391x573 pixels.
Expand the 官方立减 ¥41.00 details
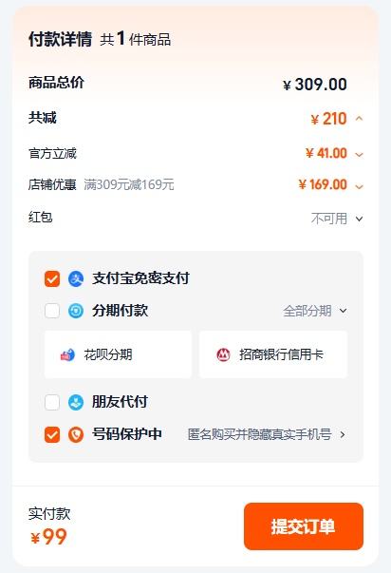(360, 154)
